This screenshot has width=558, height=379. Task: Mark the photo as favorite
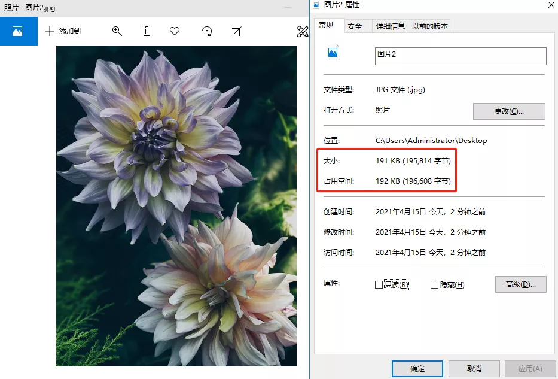tap(175, 31)
